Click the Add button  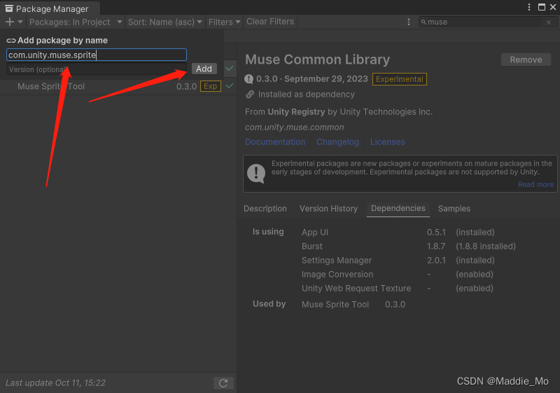204,69
